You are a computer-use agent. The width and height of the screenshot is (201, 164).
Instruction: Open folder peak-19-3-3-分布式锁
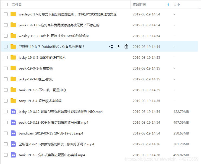[x=36, y=68]
